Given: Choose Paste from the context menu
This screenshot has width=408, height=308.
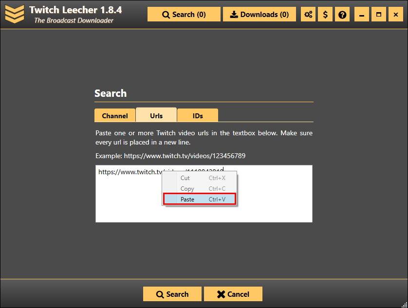Looking at the screenshot, I should click(x=199, y=199).
